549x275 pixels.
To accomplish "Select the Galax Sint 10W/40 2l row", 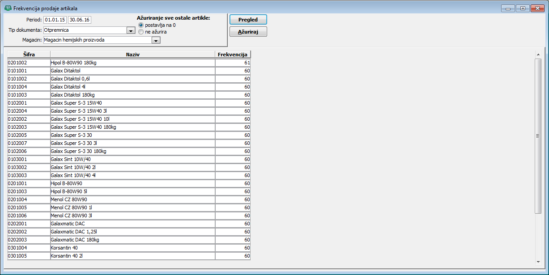I will coord(132,167).
